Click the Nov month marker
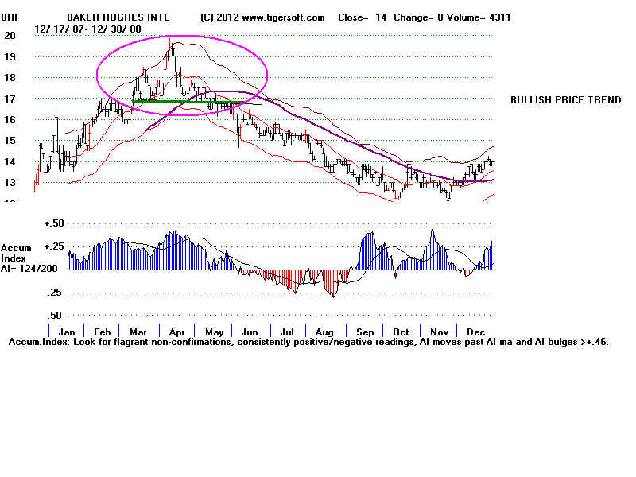 tap(438, 331)
